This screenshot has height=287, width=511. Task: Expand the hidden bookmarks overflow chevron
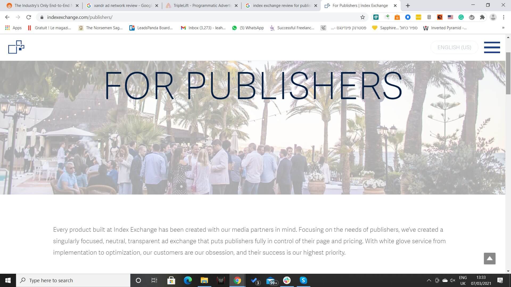[503, 28]
